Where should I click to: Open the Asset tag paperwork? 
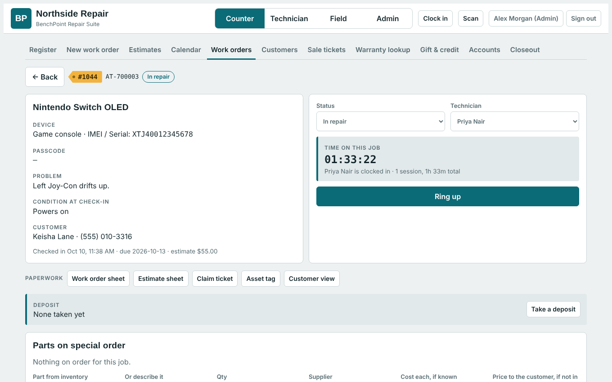point(261,279)
